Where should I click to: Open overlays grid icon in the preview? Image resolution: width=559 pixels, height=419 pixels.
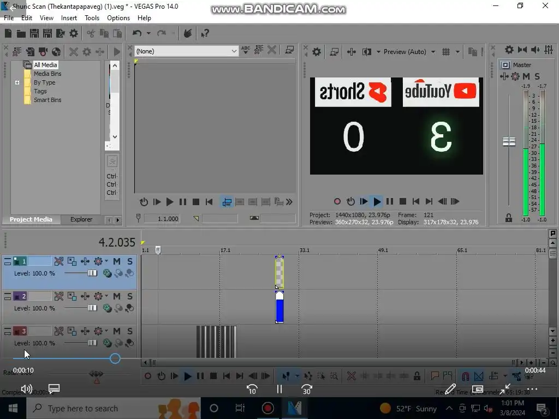point(446,52)
